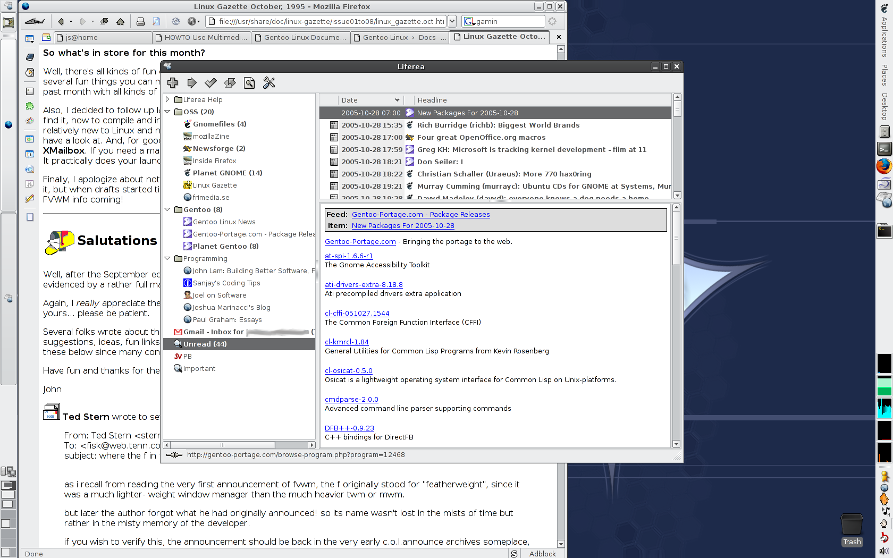Open the ati-drivers-extra-8.18.8 link
The image size is (893, 558).
point(364,284)
